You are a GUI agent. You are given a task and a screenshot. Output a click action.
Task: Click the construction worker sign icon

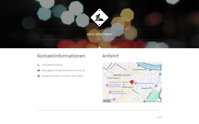click(99, 18)
